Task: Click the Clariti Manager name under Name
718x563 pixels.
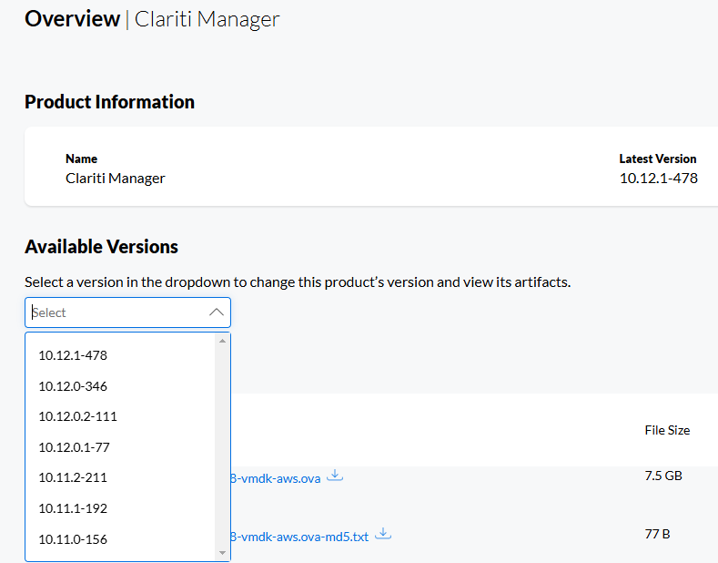Action: (116, 179)
